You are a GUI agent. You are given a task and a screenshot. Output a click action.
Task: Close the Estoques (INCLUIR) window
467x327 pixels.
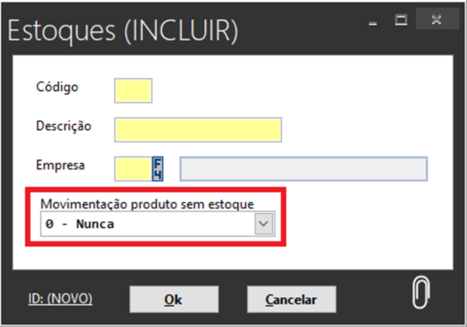coord(436,20)
